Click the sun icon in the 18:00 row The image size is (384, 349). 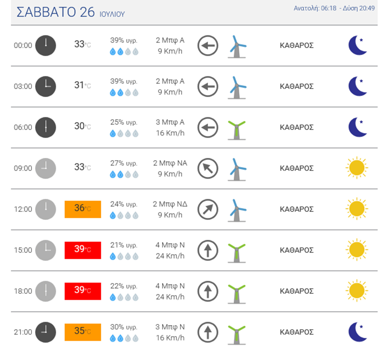(x=357, y=291)
